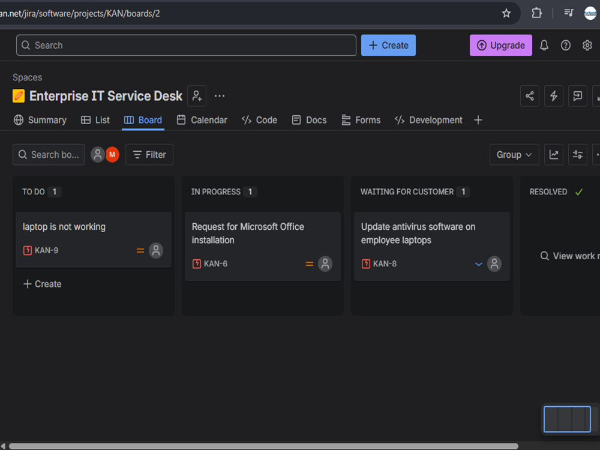
Task: Click the KAN-9 issue key
Action: 46,251
